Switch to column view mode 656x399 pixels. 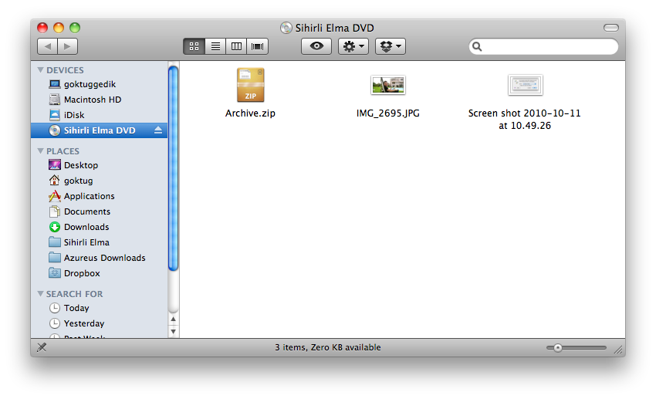(236, 46)
